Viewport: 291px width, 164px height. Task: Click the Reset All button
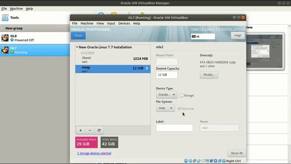click(x=236, y=153)
